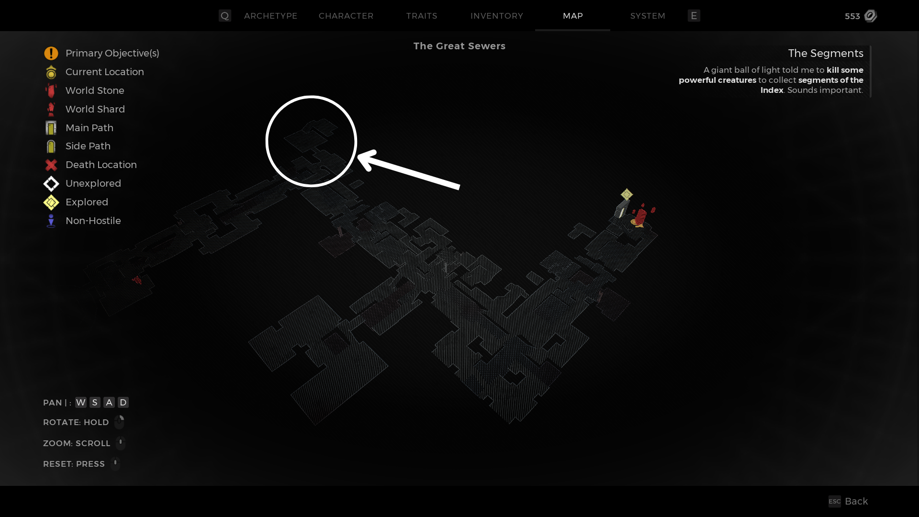
Task: Click the Primary Objective(s) icon
Action: (x=50, y=53)
